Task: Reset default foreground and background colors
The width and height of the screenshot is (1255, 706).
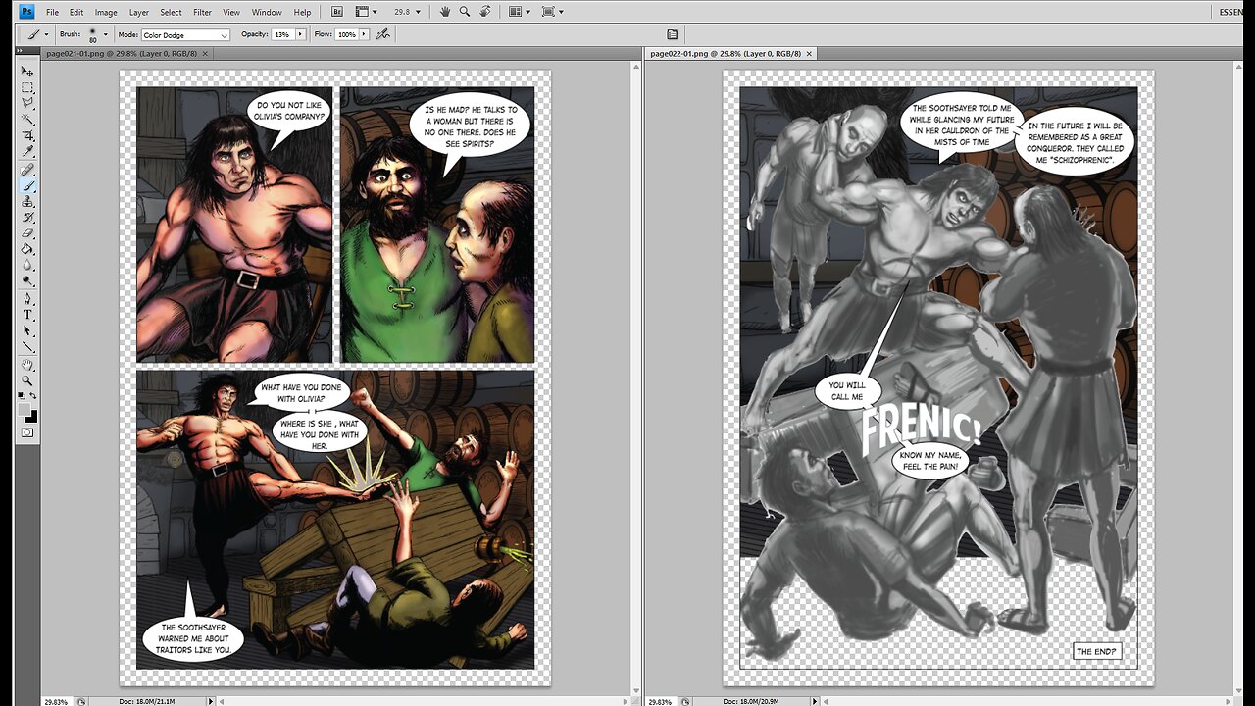Action: [23, 396]
